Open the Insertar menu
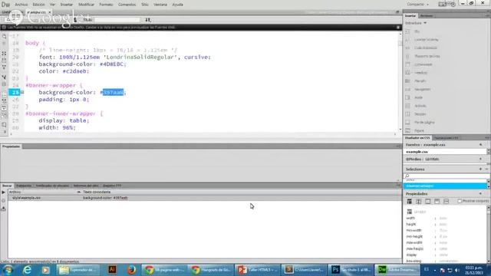Viewport: 491px width, 276px height. [x=67, y=5]
